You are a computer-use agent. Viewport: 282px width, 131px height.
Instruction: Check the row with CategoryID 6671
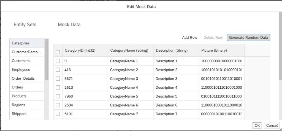(58, 79)
